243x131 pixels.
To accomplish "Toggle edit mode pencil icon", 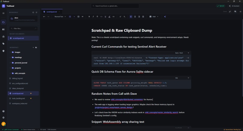I will click(230, 11).
